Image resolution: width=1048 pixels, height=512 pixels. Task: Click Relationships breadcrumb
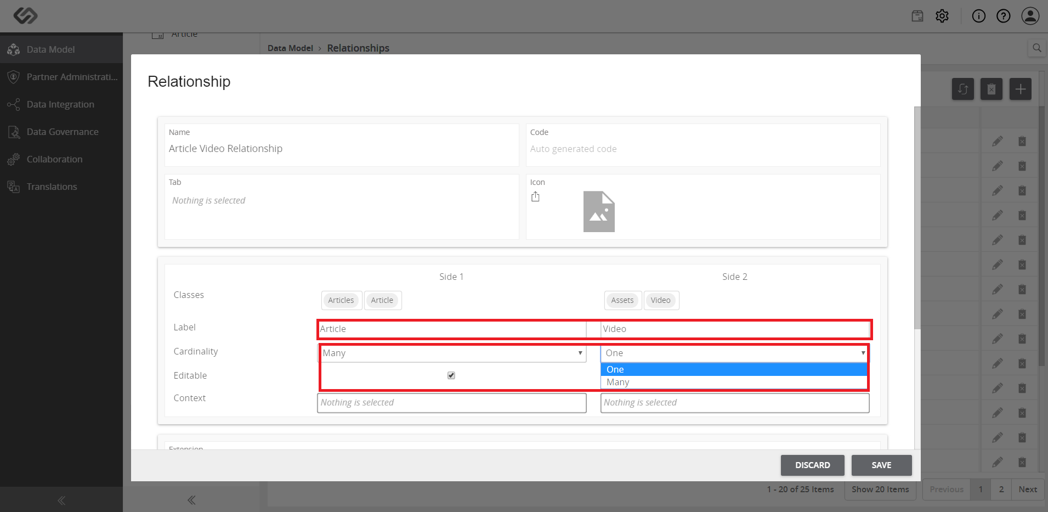[358, 48]
